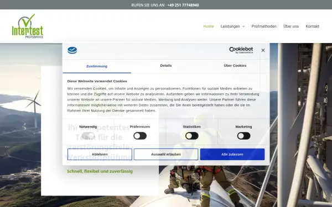Viewport: 332px width, 207px height.
Task: Enable the Präferenzen cookie switch
Action: click(x=140, y=136)
